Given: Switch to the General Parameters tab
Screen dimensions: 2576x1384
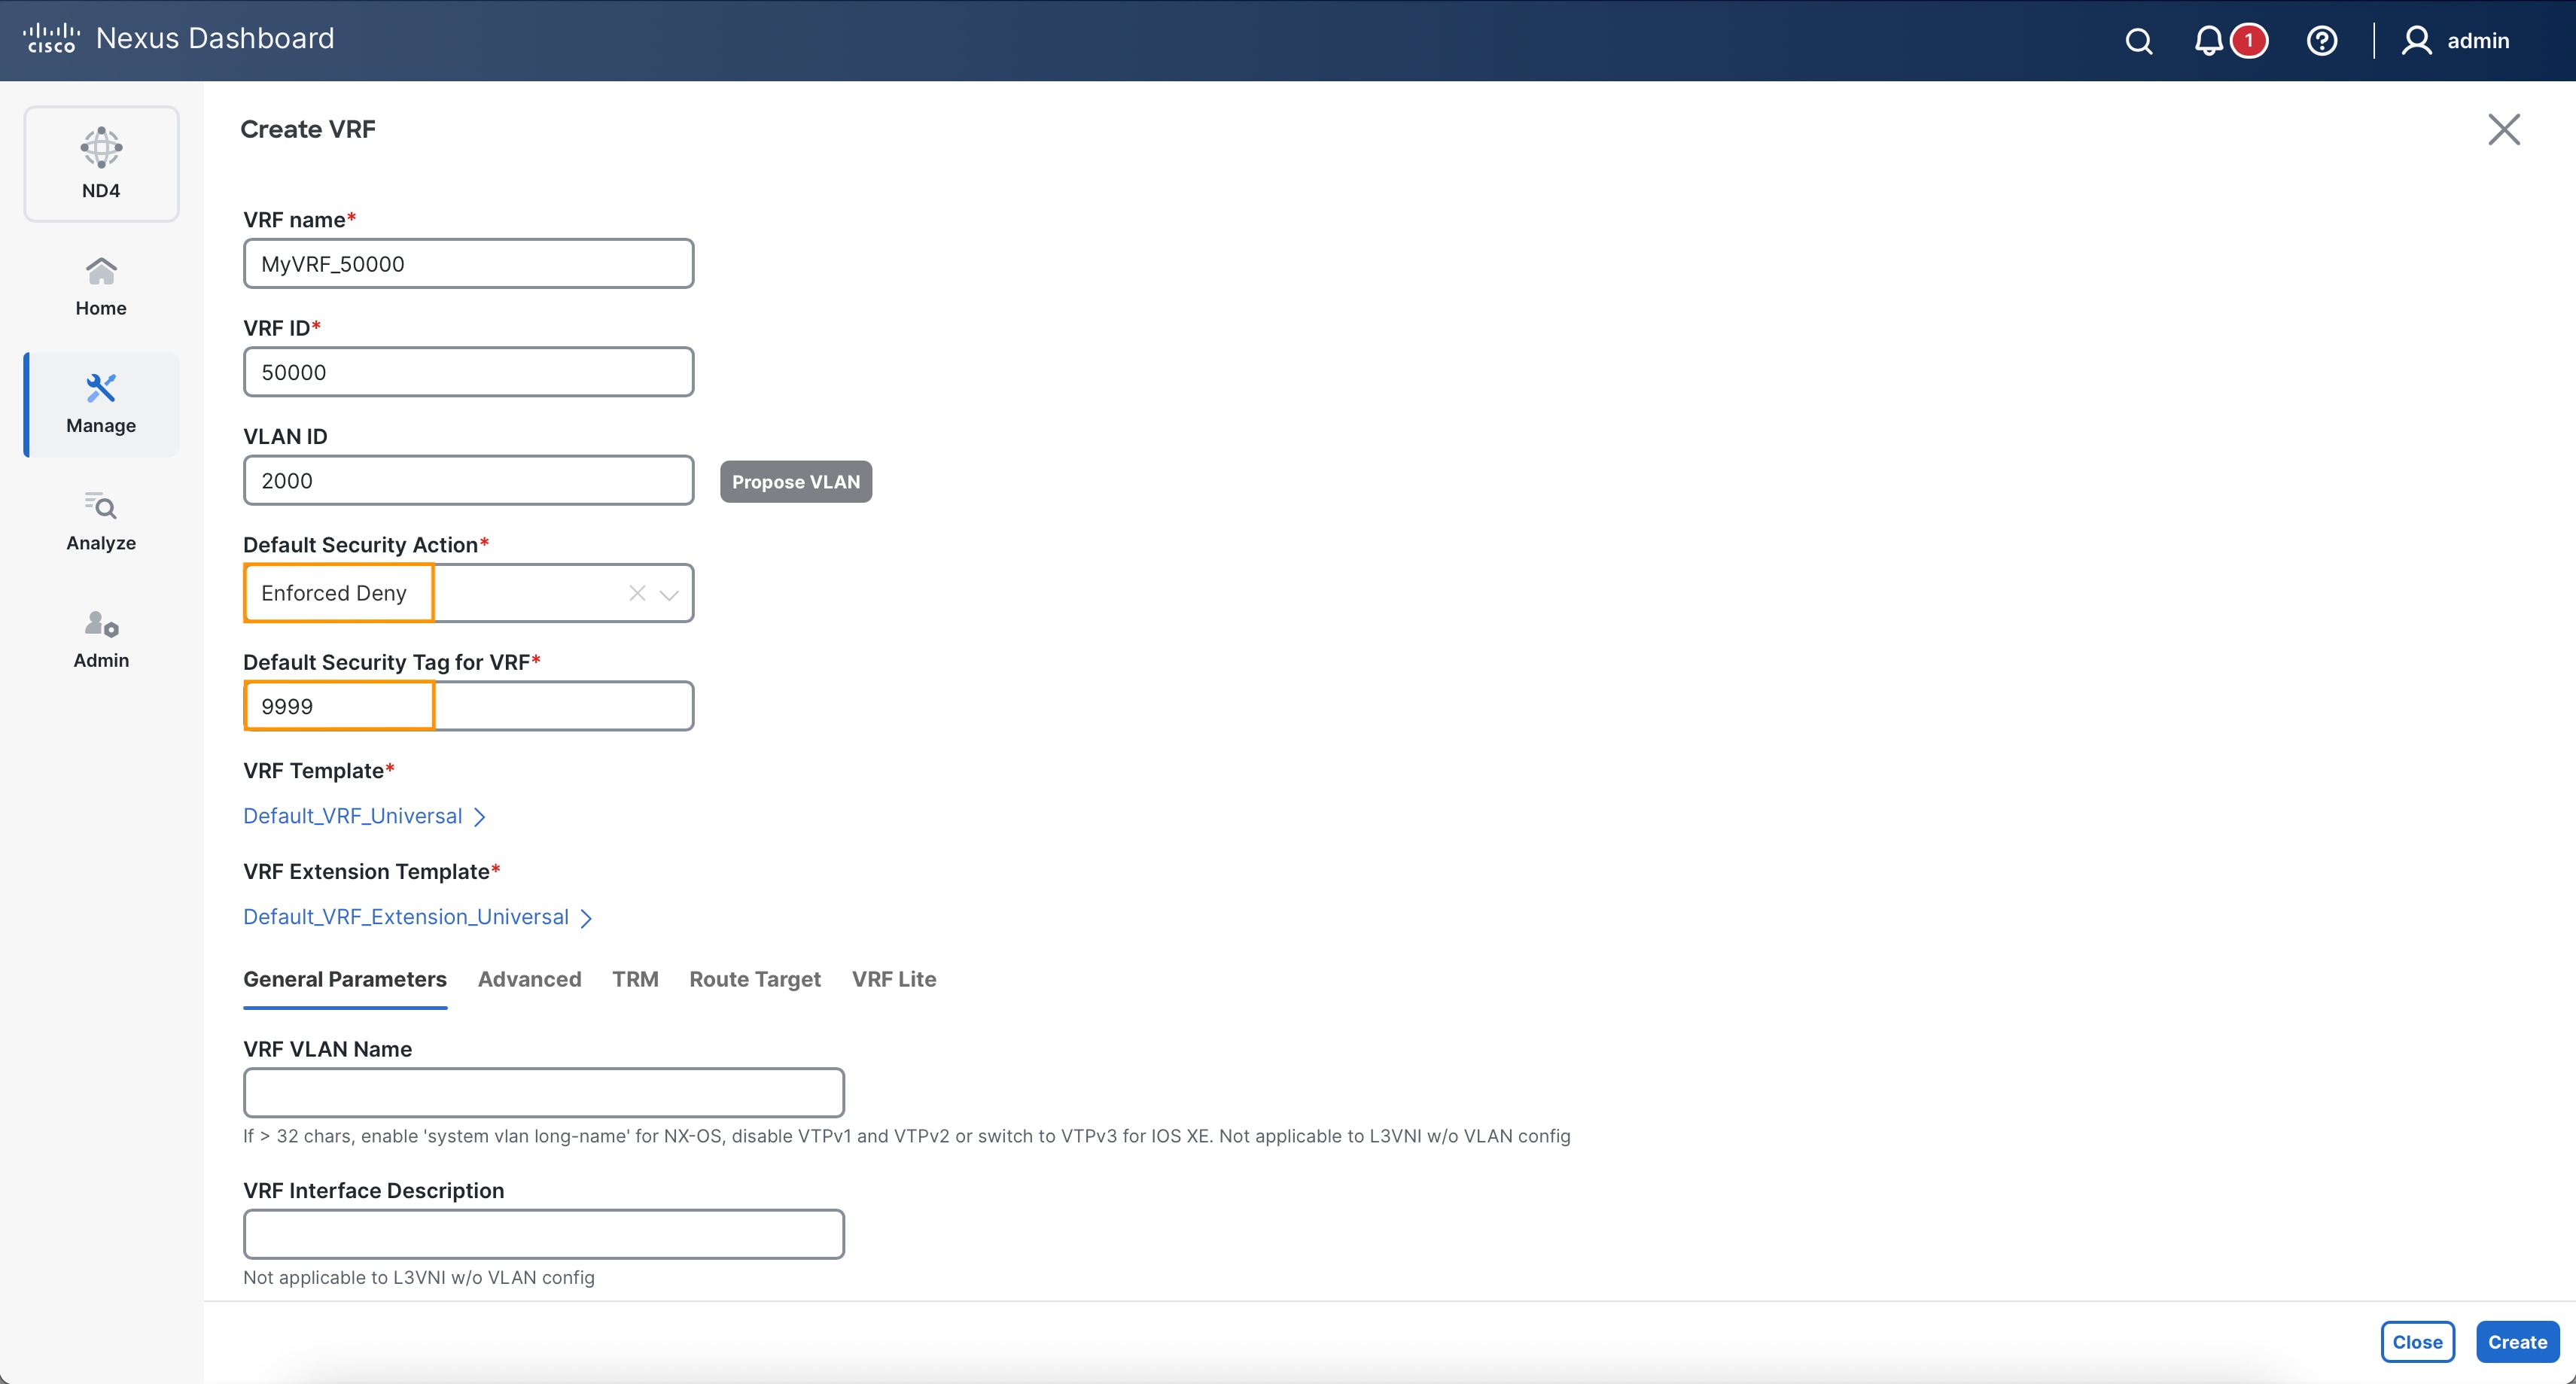Looking at the screenshot, I should [x=345, y=979].
